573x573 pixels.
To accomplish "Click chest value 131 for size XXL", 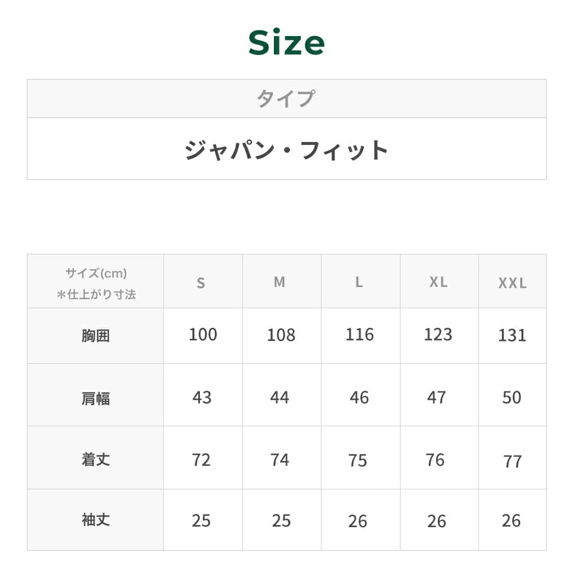I will (x=512, y=335).
